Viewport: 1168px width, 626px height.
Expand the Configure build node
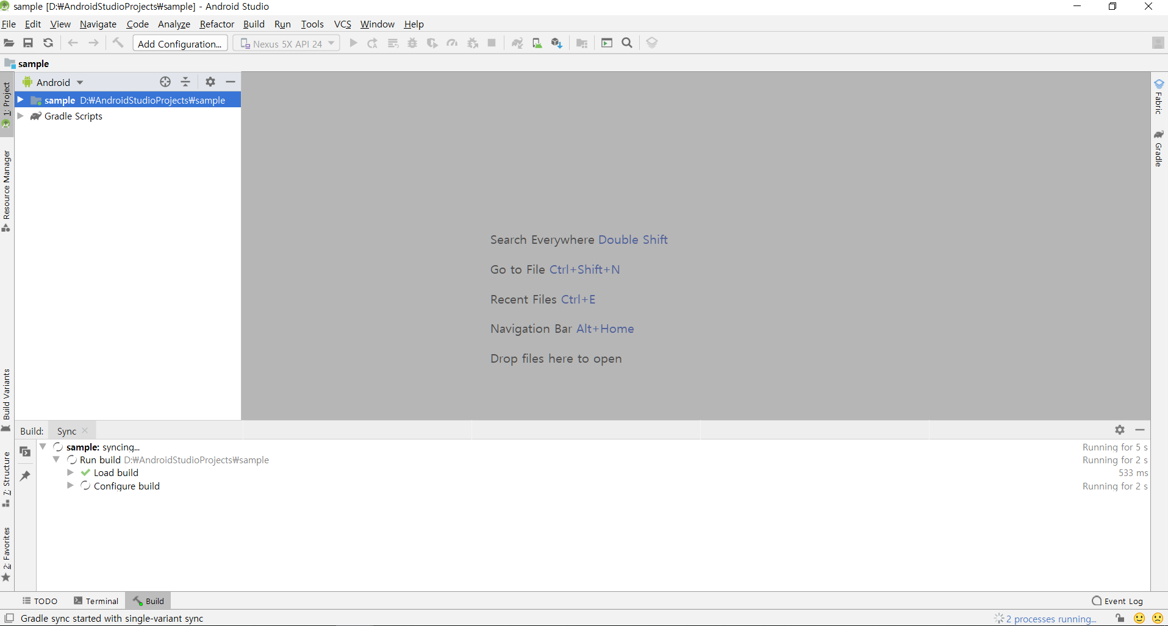click(70, 486)
